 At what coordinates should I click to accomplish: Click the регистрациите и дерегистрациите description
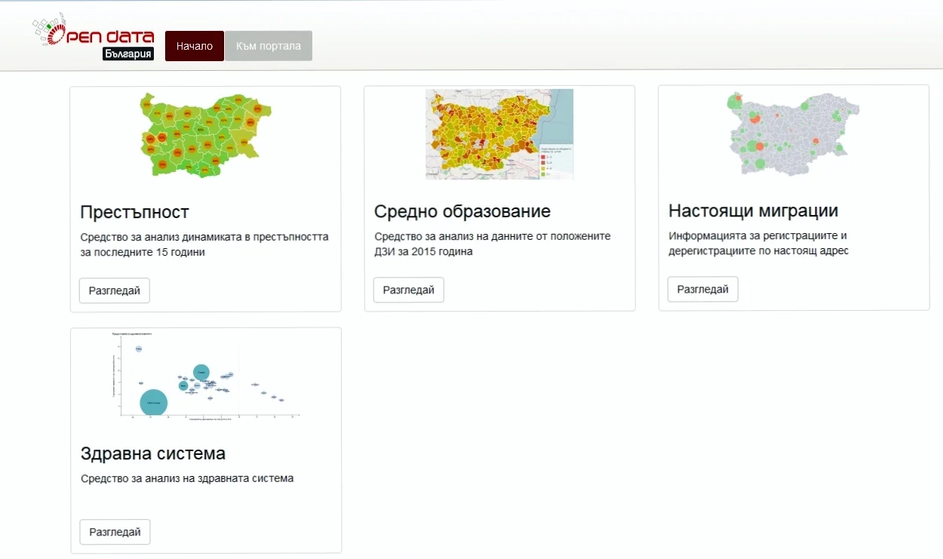[x=759, y=243]
